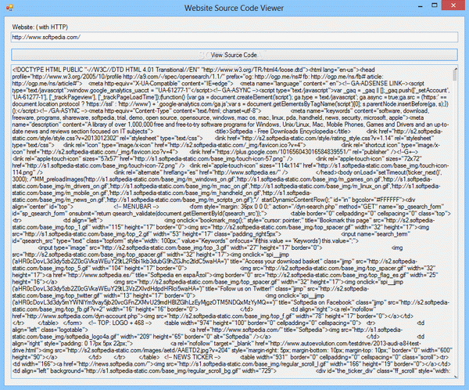
Task: Focus the website URL input field
Action: pos(234,37)
